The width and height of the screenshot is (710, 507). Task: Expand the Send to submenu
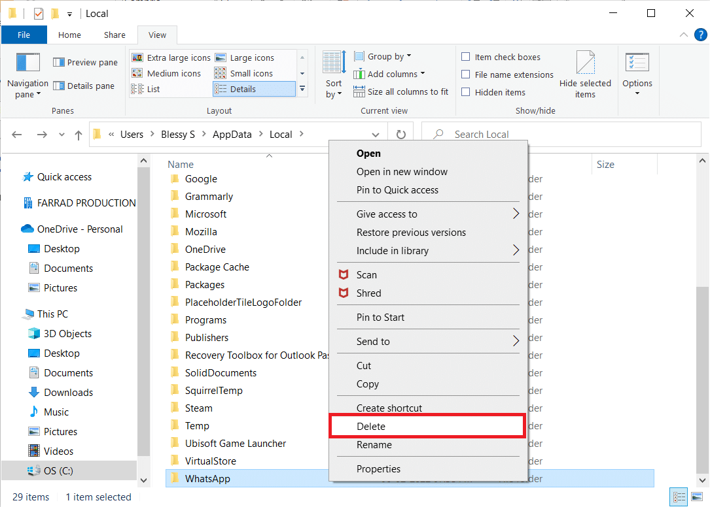point(428,342)
